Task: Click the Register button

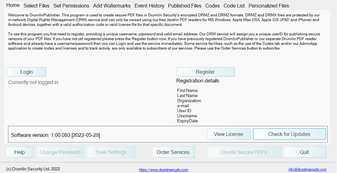Action: [206, 72]
